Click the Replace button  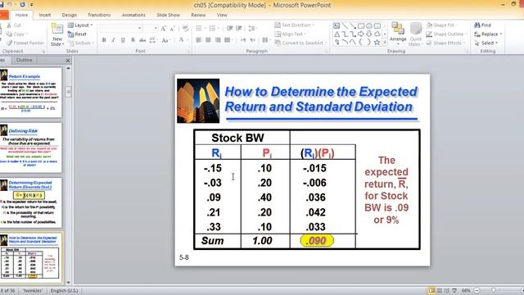tap(488, 34)
